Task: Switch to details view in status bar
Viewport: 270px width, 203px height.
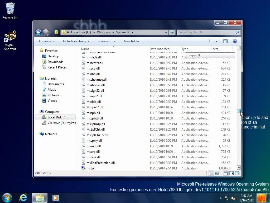Action: (211, 173)
